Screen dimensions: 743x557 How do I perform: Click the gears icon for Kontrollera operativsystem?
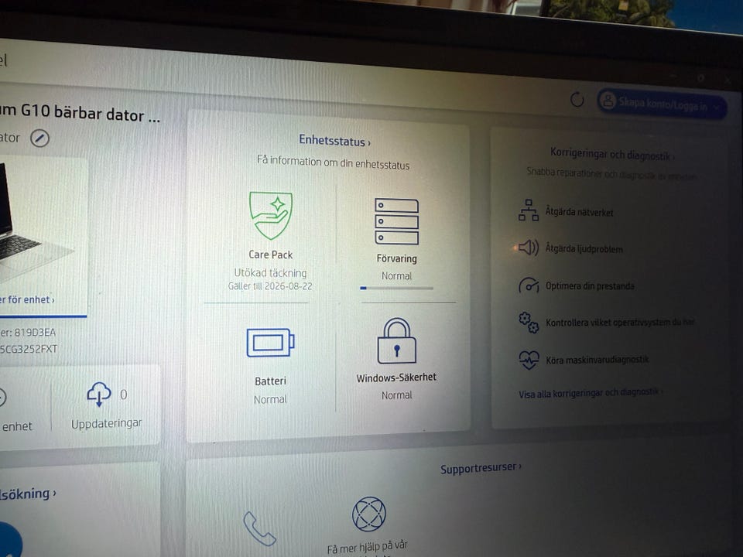click(529, 323)
